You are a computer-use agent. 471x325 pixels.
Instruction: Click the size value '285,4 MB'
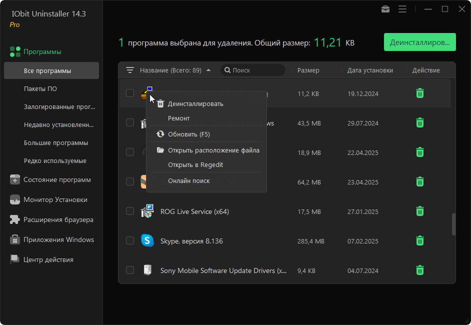(311, 241)
